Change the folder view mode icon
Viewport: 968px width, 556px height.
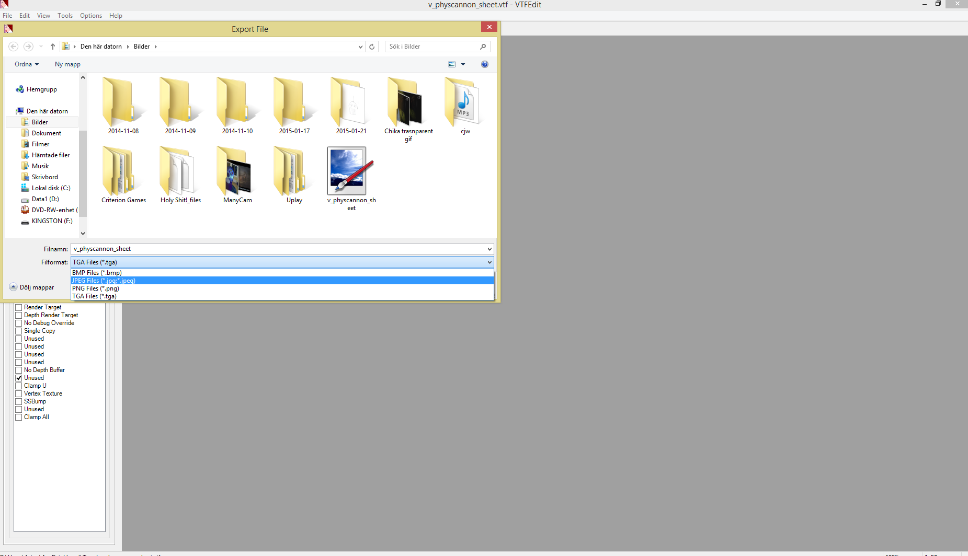[452, 64]
